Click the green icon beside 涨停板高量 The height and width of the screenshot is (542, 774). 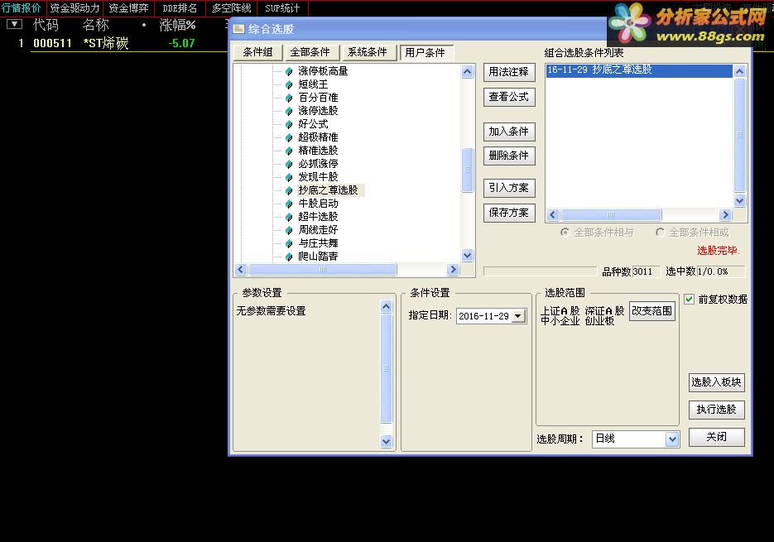tap(289, 71)
